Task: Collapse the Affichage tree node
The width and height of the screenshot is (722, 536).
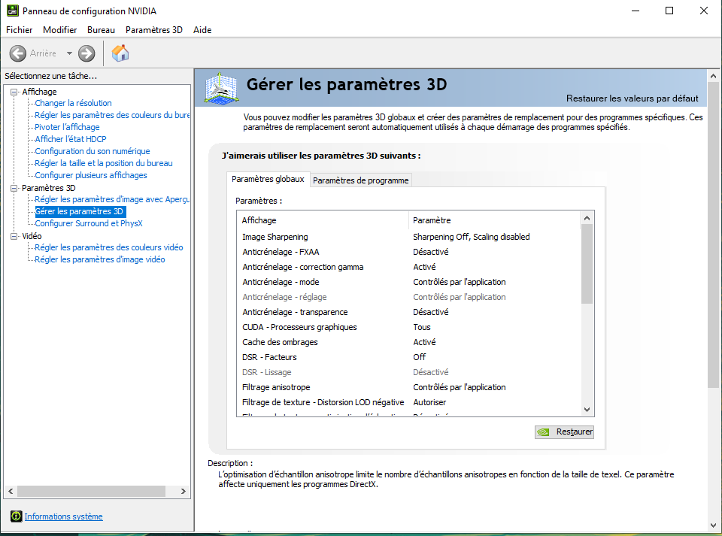Action: [14, 92]
